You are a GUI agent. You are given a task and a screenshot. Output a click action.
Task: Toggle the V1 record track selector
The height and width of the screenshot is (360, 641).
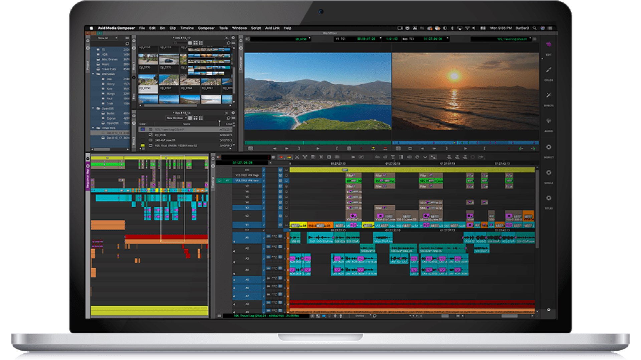click(247, 225)
